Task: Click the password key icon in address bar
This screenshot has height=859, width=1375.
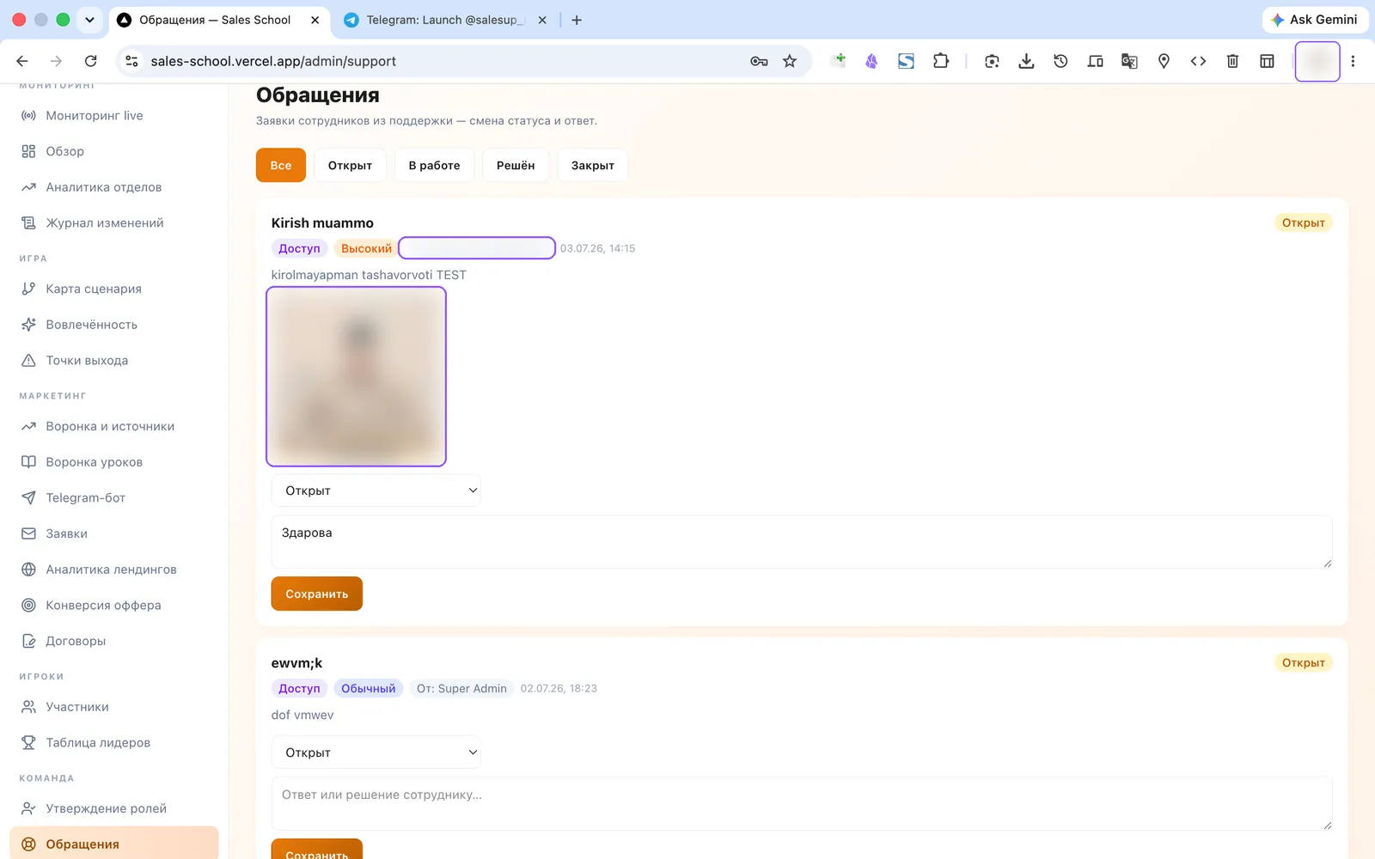Action: coord(759,61)
